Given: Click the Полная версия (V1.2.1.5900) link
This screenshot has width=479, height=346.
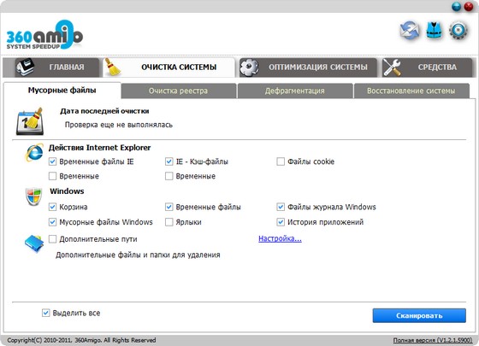Looking at the screenshot, I should click(x=433, y=340).
